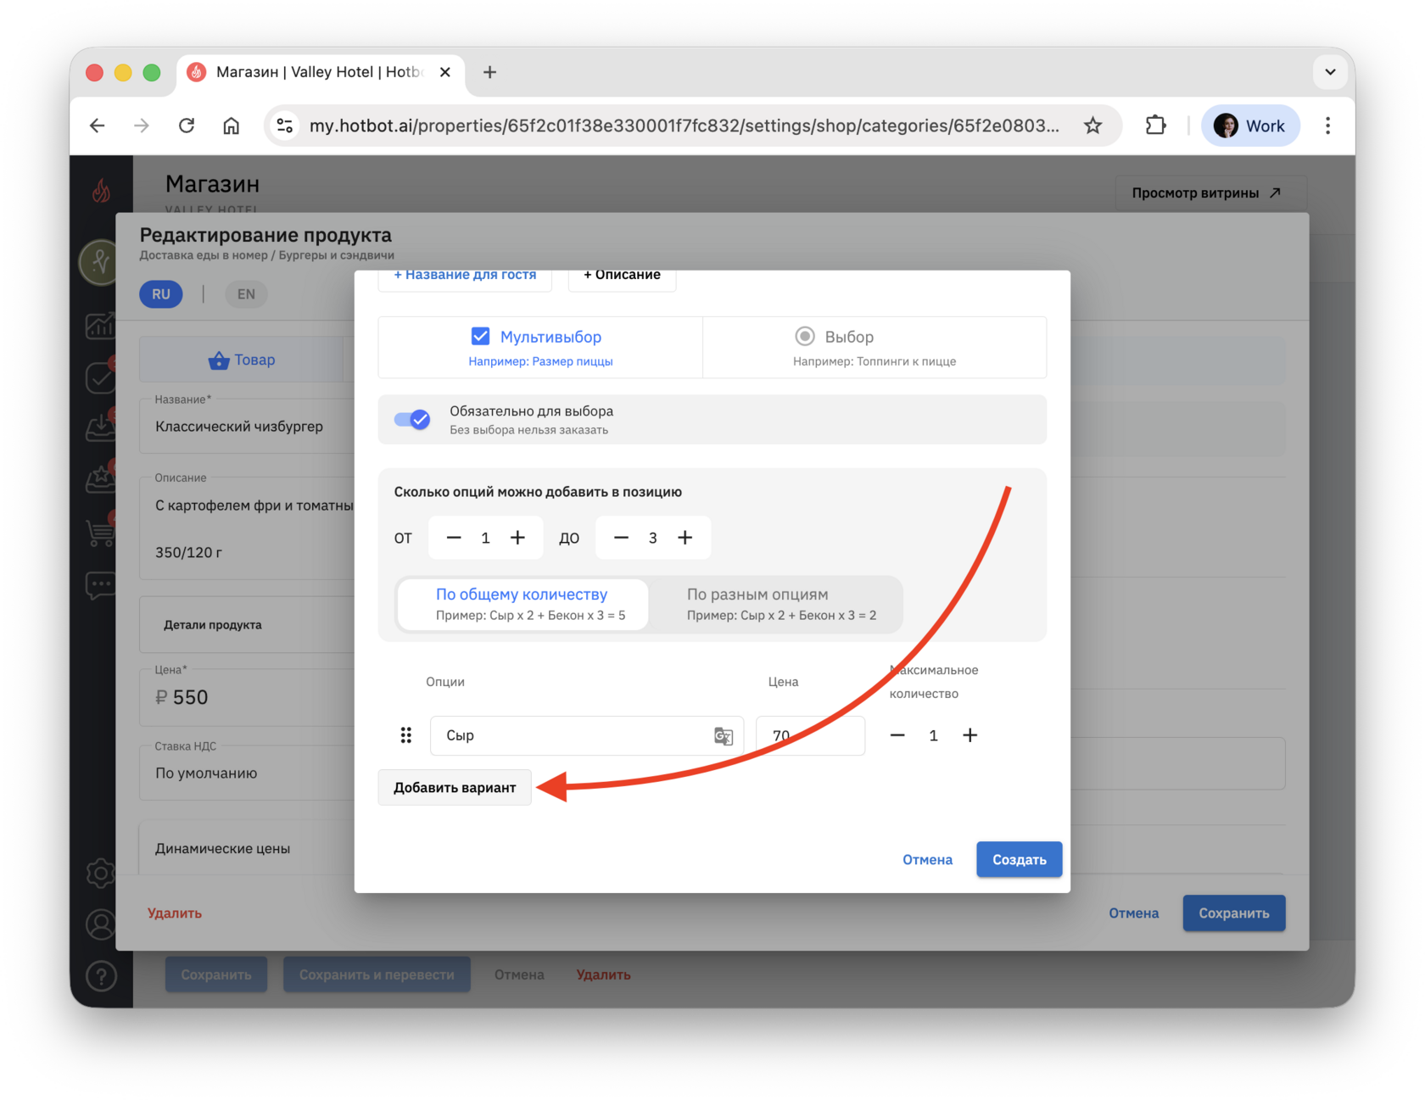Open the Chrome three-dot menu
This screenshot has height=1100, width=1425.
pos(1327,126)
